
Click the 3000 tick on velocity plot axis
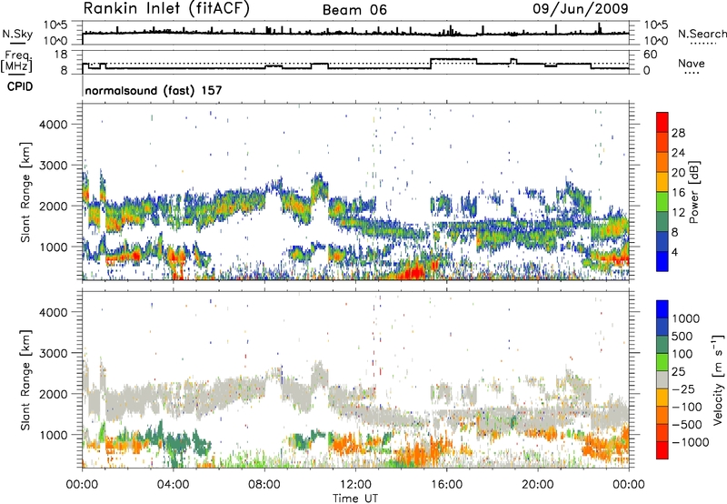54,353
